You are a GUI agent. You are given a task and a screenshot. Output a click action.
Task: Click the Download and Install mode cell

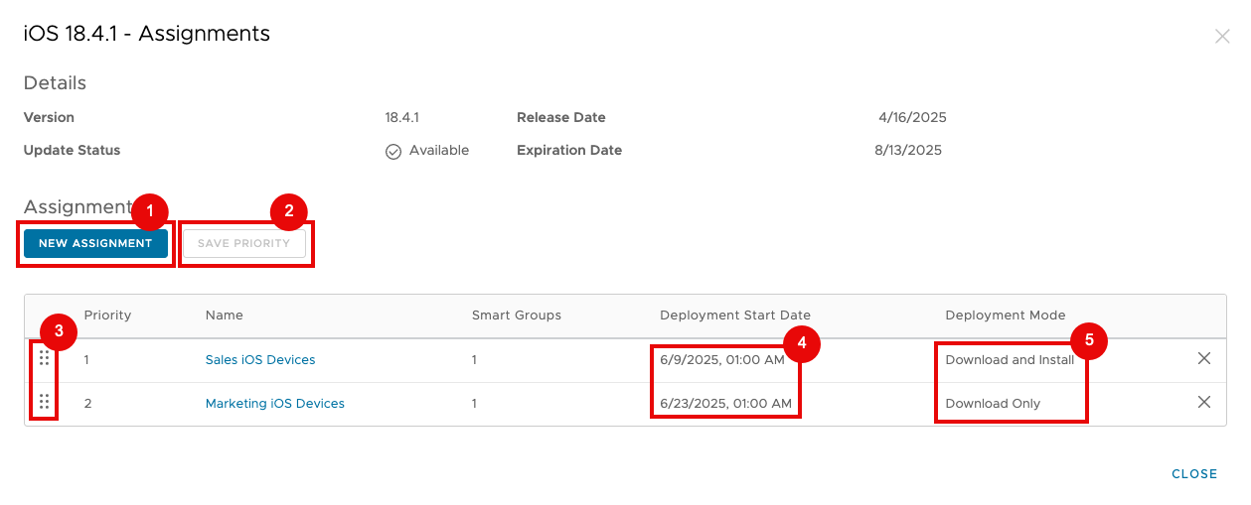tap(1009, 360)
